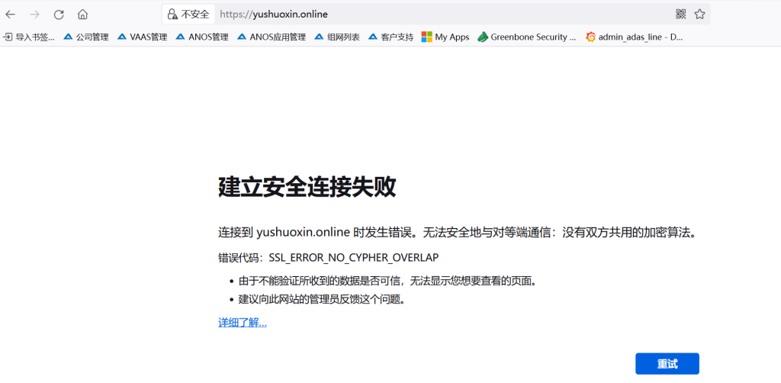Screen dimensions: 781x383
Task: Reload the page with the refresh icon
Action: [59, 14]
